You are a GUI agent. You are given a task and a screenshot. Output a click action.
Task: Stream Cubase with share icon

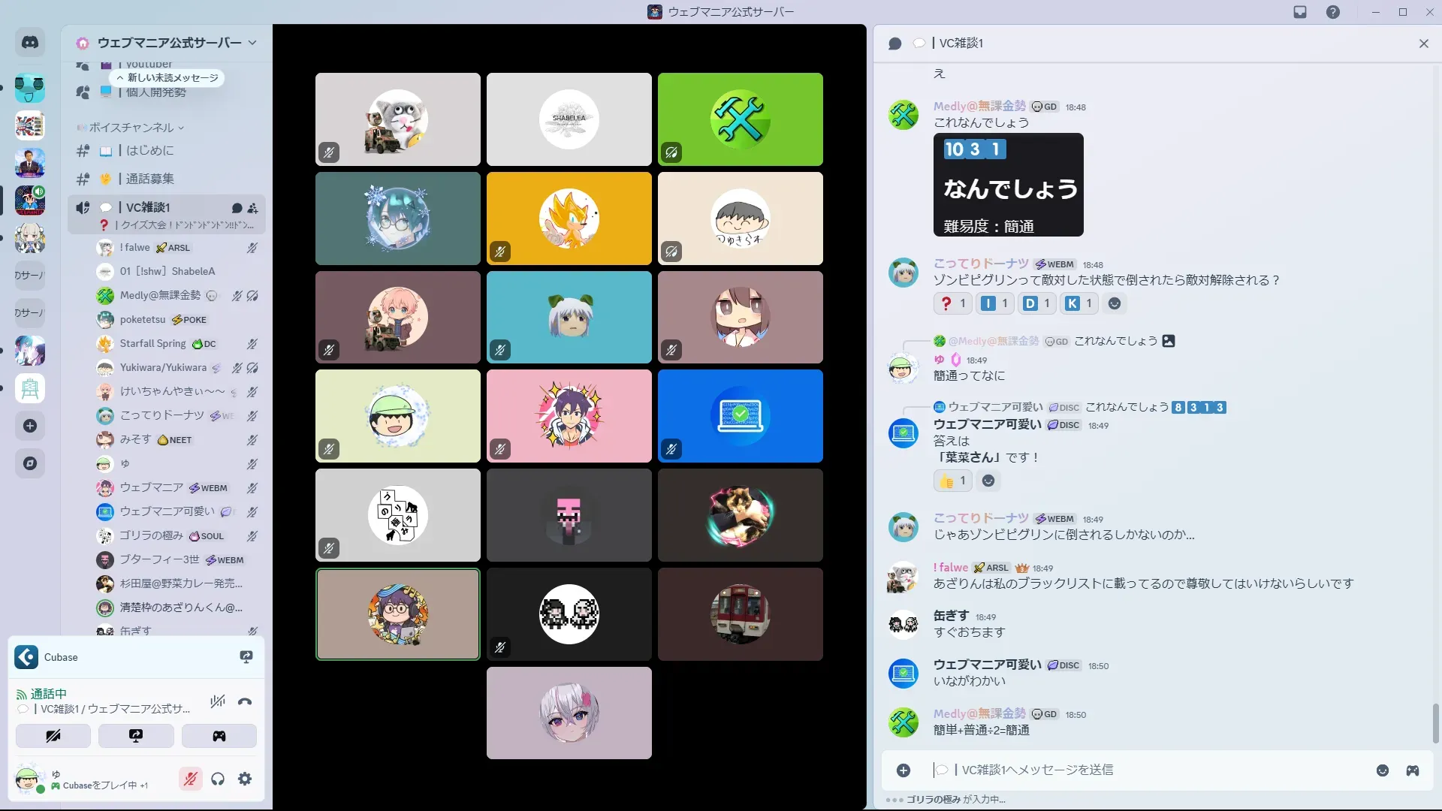click(246, 657)
